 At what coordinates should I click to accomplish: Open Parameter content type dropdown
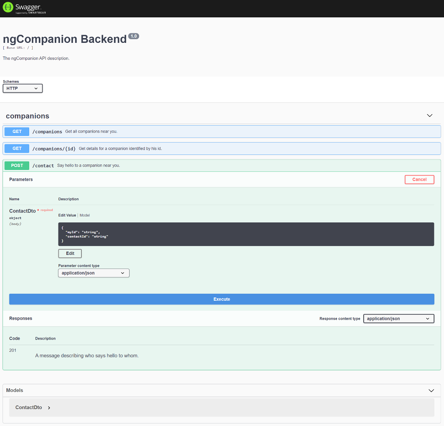point(94,273)
